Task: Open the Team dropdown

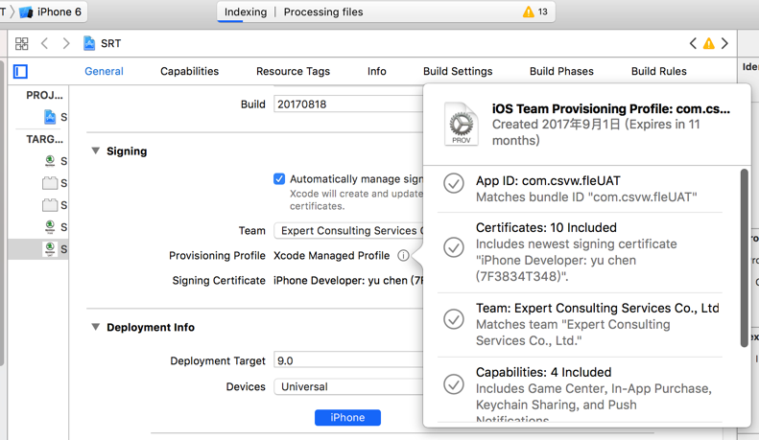Action: (349, 231)
